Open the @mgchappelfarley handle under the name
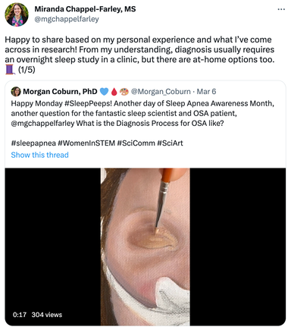291x330 pixels. tap(67, 19)
